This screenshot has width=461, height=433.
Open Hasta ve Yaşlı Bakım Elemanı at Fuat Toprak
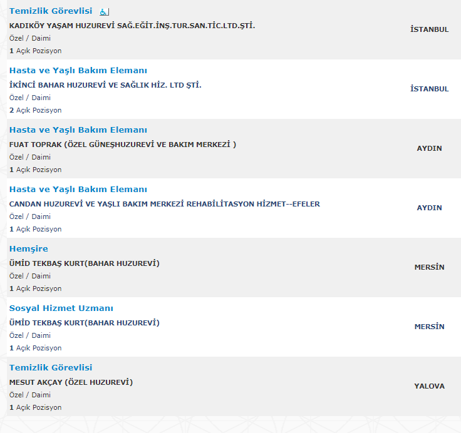[78, 130]
